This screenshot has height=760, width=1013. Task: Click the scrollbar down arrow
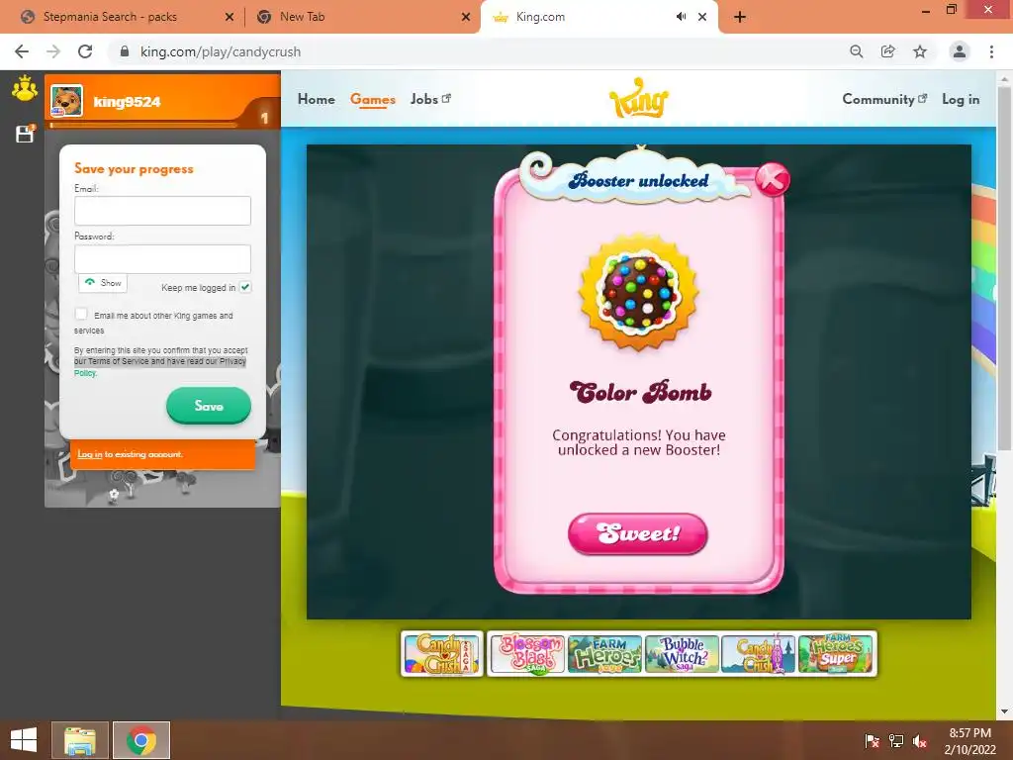(1005, 711)
